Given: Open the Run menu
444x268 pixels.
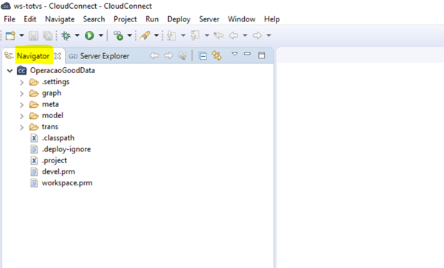Looking at the screenshot, I should point(152,19).
